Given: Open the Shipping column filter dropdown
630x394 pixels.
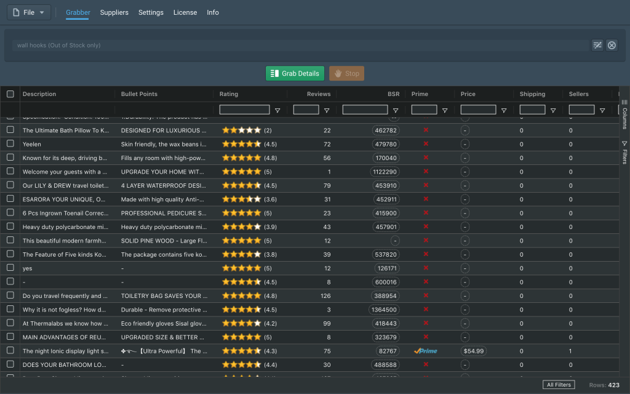Looking at the screenshot, I should [x=553, y=110].
